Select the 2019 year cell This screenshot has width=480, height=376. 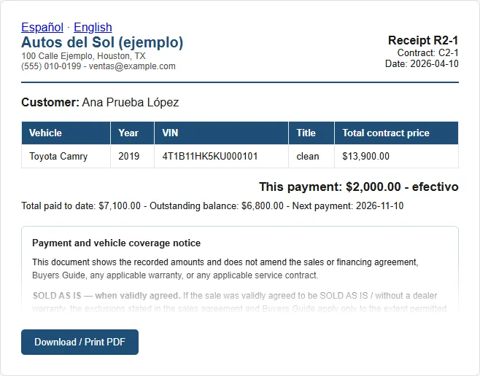[x=132, y=156]
